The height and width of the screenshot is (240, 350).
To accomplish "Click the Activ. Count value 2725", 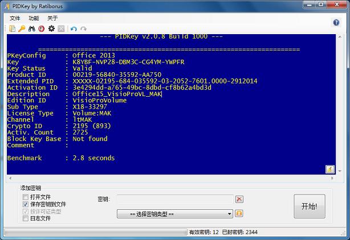I will tap(80, 133).
